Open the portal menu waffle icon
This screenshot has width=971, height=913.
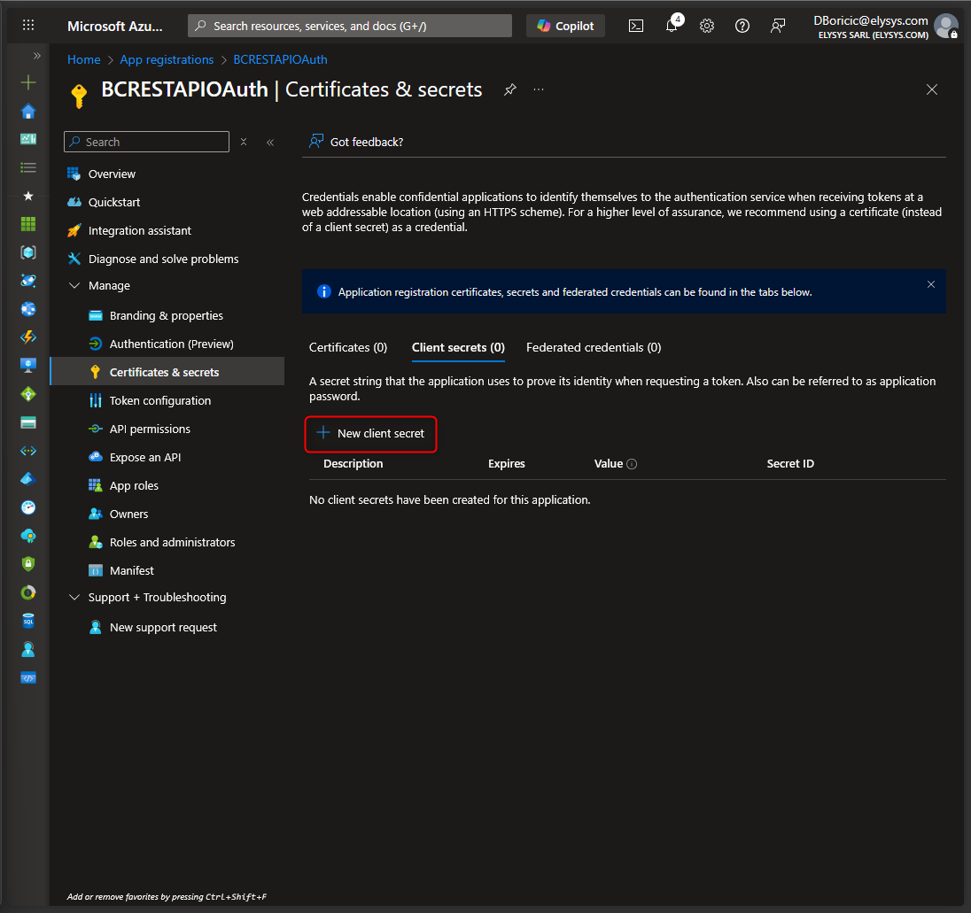[28, 26]
